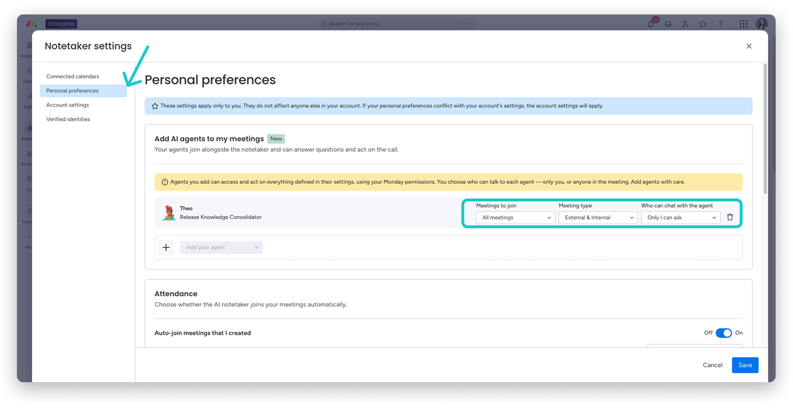Screen dimensions: 793x409
Task: Click the invite members icon
Action: (x=685, y=24)
